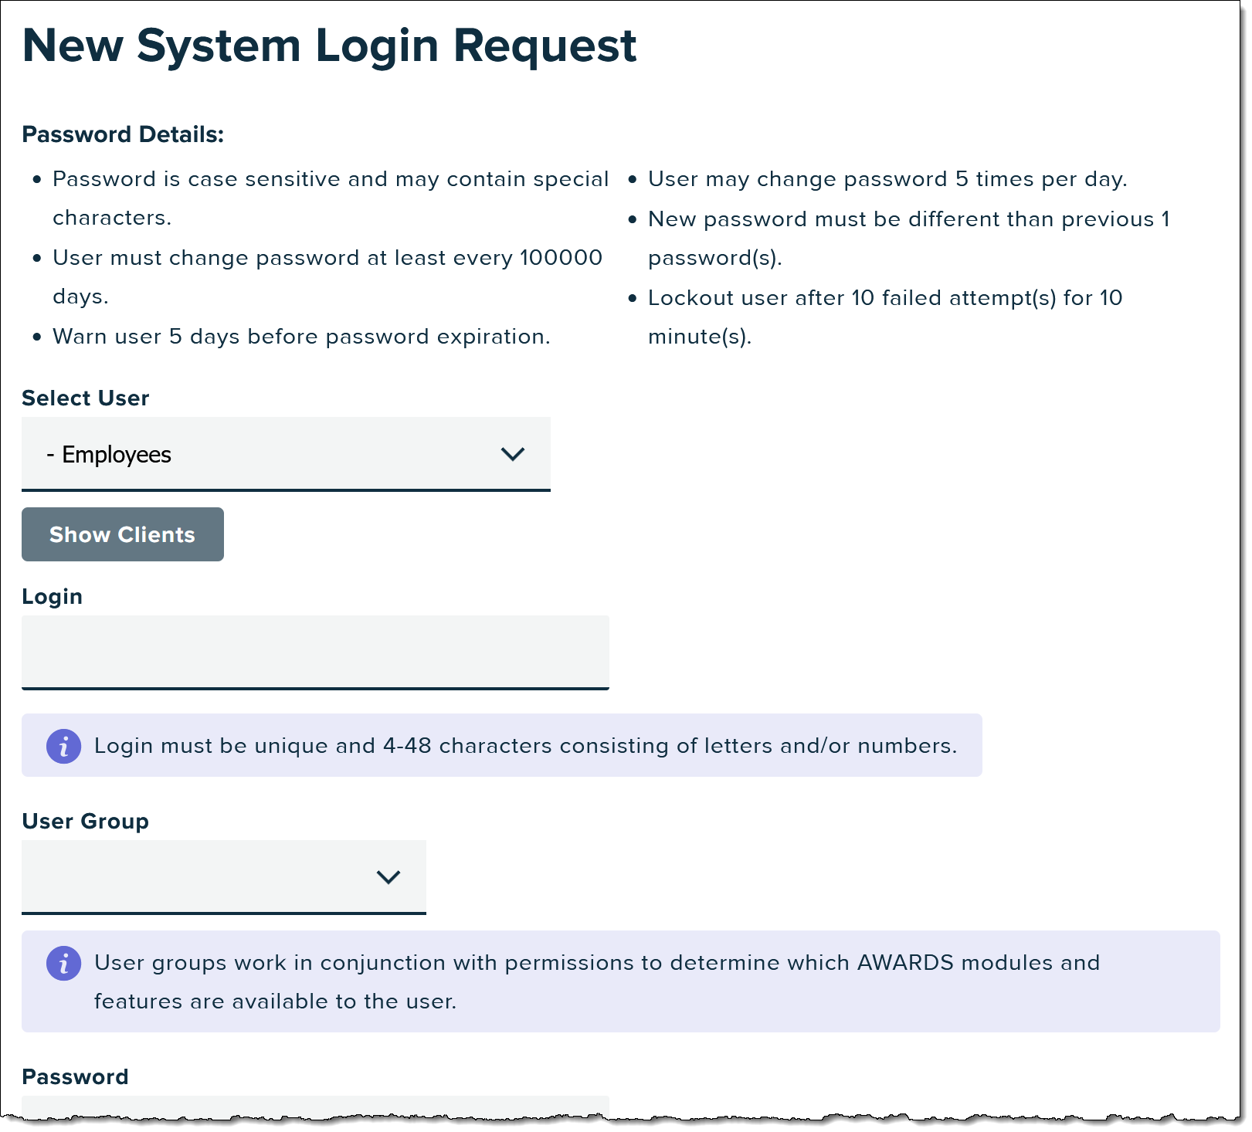Click the Login field label
The width and height of the screenshot is (1252, 1132).
coord(52,596)
